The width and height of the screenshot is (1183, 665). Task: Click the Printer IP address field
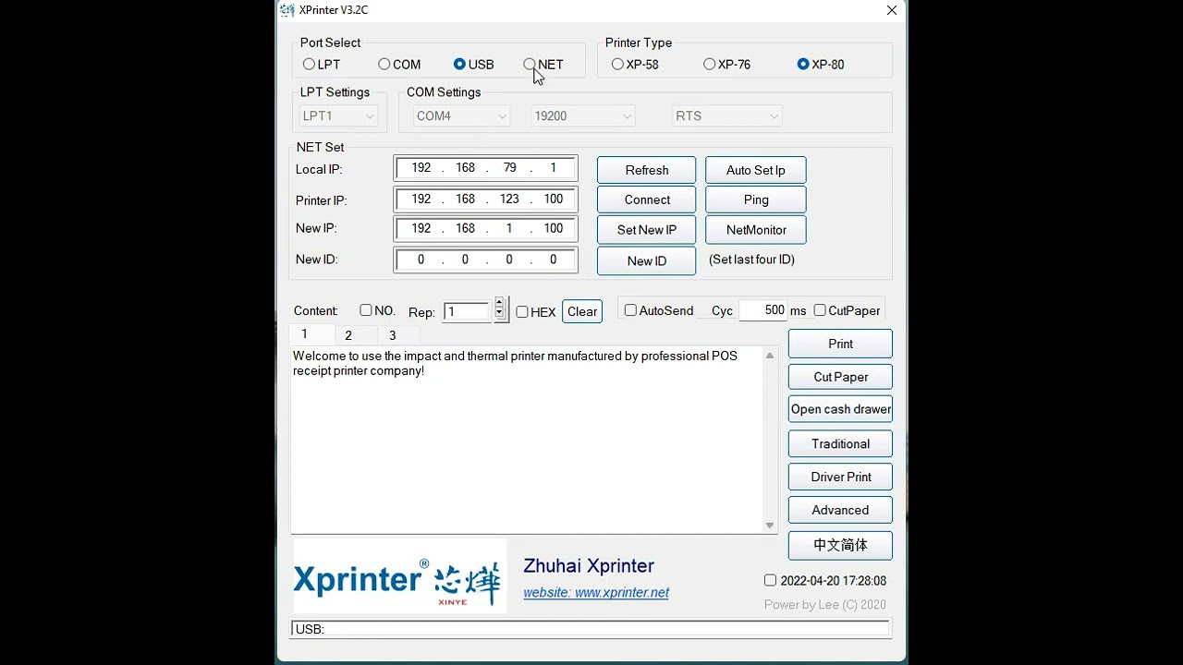click(486, 199)
